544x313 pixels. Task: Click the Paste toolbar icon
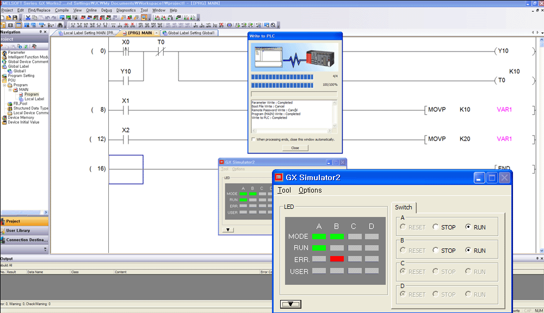click(41, 18)
